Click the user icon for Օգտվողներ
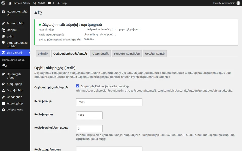The width and height of the screenshot is (242, 151). [3, 90]
